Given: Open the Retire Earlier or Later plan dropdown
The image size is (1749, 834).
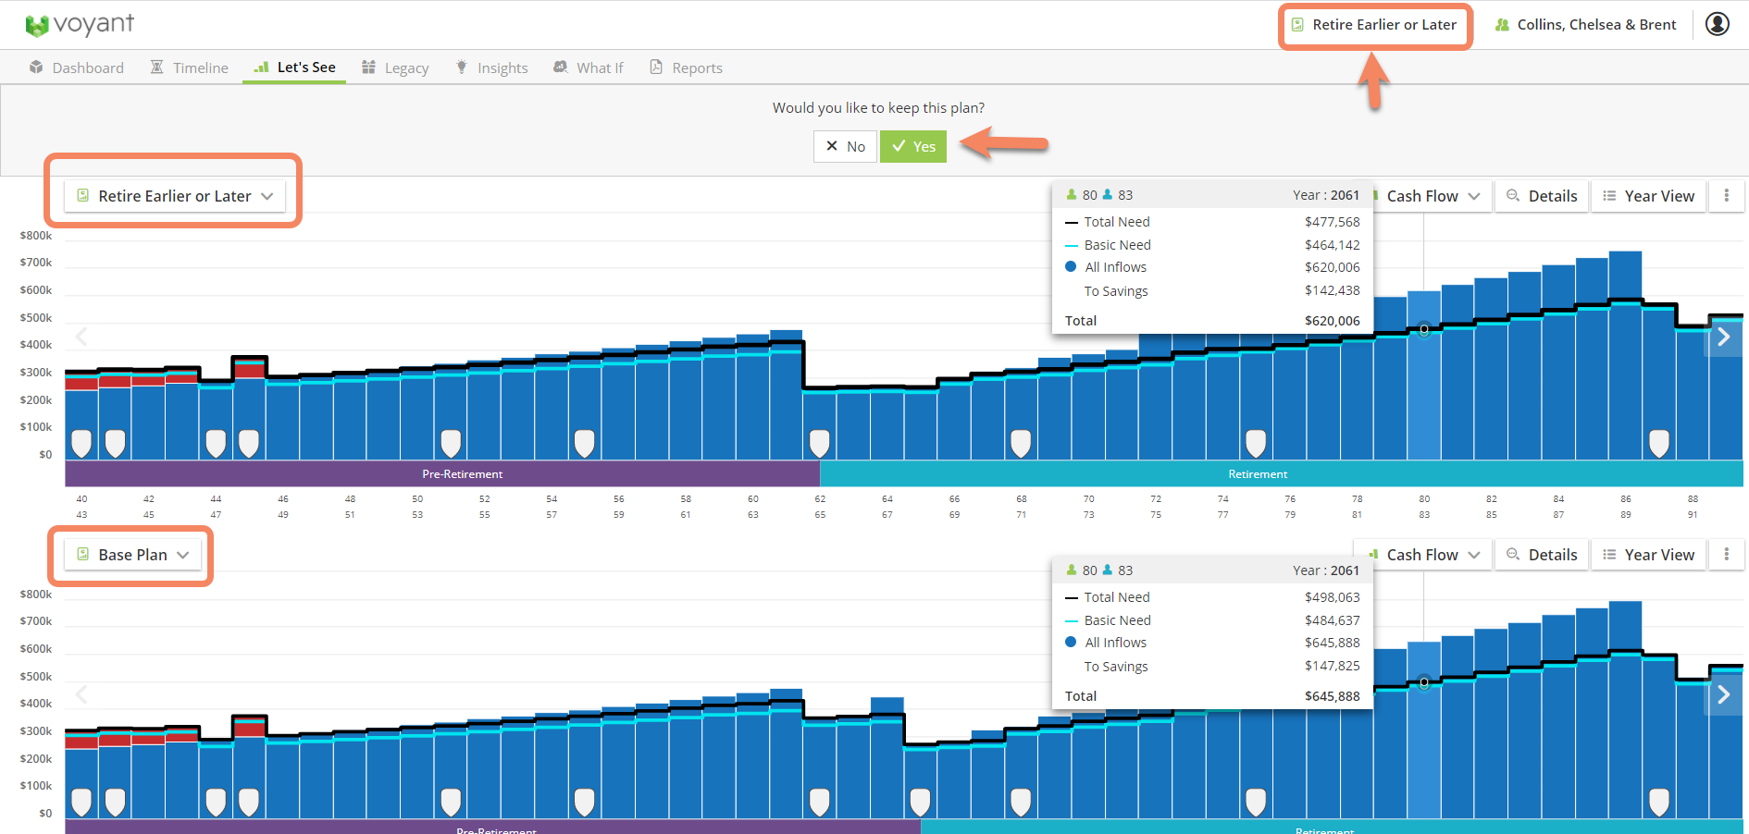Looking at the screenshot, I should 174,196.
